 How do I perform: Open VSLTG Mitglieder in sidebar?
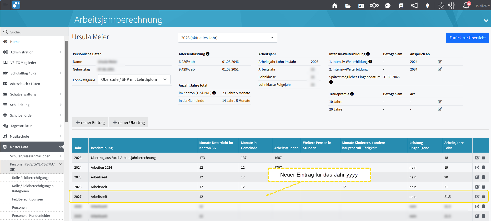(x=32, y=63)
